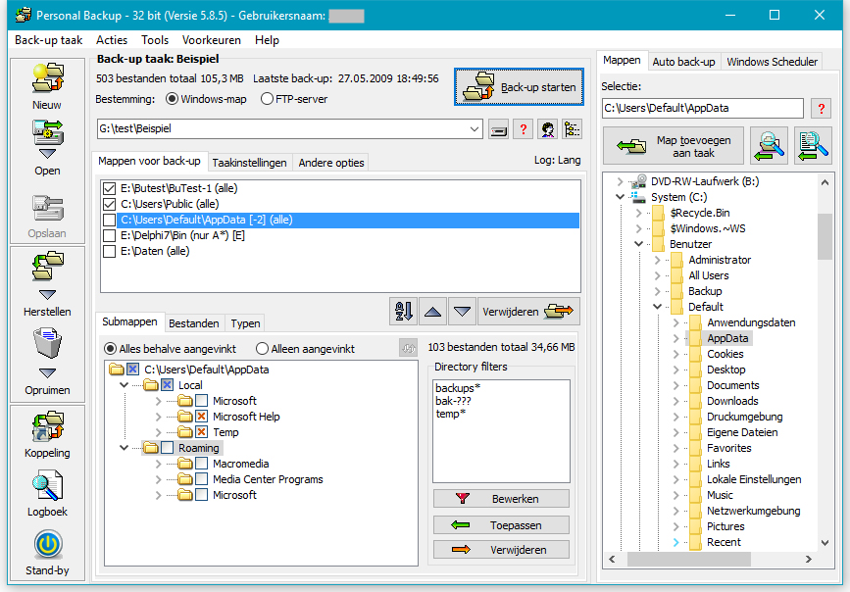
Task: Click the Nieuw task icon in sidebar
Action: 47,77
